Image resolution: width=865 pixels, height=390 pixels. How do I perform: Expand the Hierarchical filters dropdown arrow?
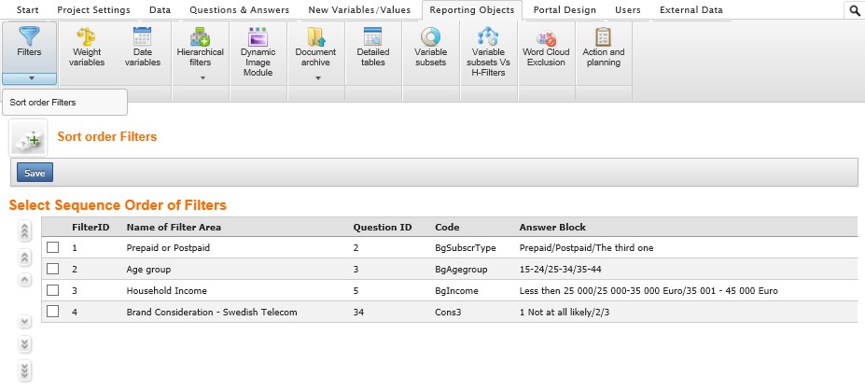click(200, 78)
